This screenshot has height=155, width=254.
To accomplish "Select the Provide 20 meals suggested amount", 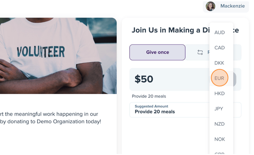I will [169, 110].
